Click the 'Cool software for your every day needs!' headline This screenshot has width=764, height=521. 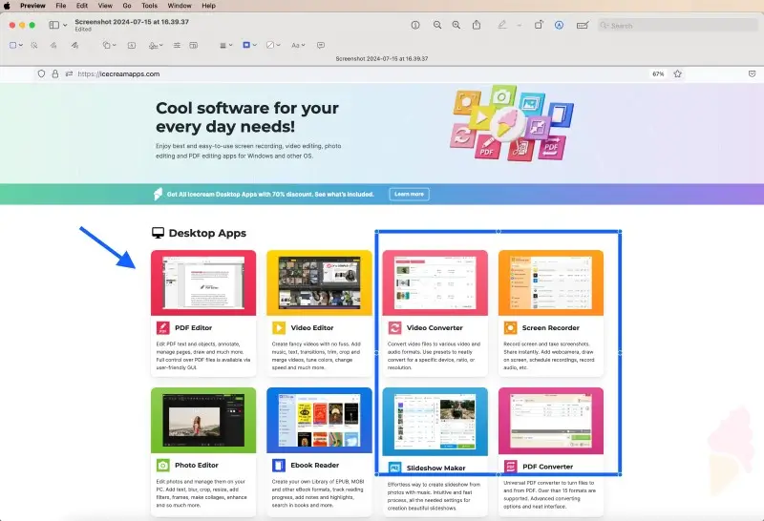247,116
